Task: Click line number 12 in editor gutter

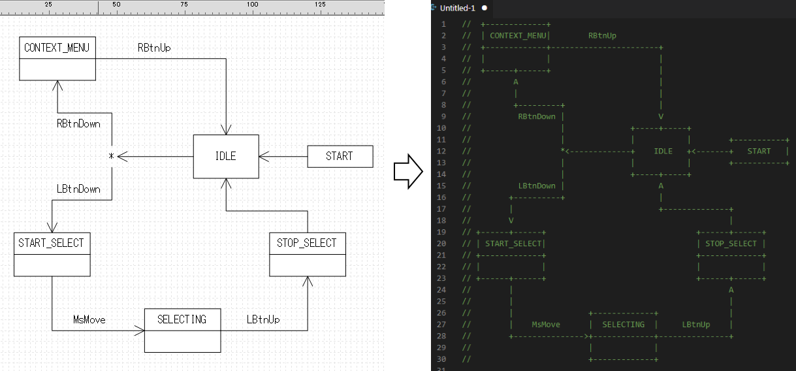Action: point(442,151)
